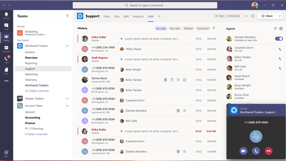The image size is (286, 161).
Task: Select Voicemail filter
Action: pos(203,28)
